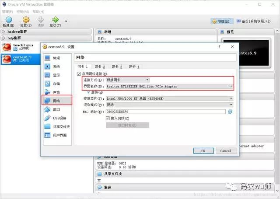This screenshot has width=280, height=199.
Task: Switch to Details (明细) view button
Action: pyautogui.click(x=222, y=21)
